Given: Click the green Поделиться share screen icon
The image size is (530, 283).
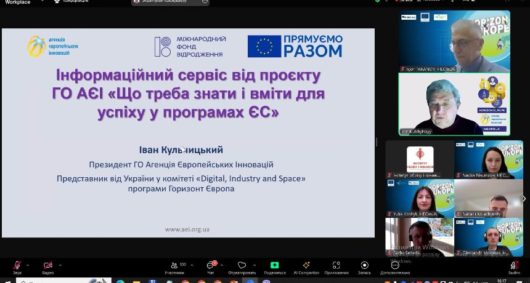Looking at the screenshot, I should tap(275, 265).
